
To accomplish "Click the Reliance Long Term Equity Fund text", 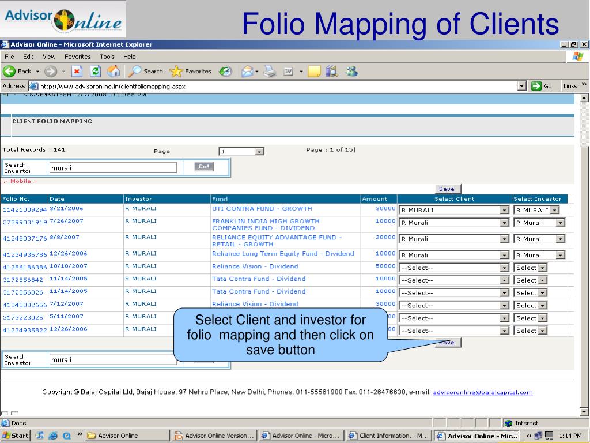I will click(x=283, y=254).
